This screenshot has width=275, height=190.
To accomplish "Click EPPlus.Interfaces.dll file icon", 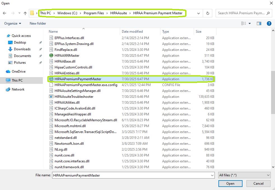I will click(x=51, y=38).
